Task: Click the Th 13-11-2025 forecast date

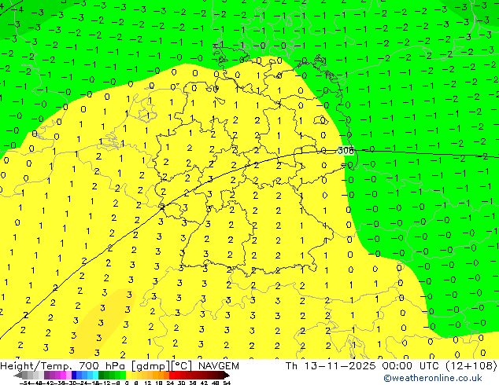Action: tap(331, 366)
